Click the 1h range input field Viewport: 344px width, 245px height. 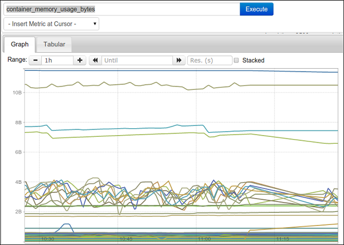pos(57,60)
